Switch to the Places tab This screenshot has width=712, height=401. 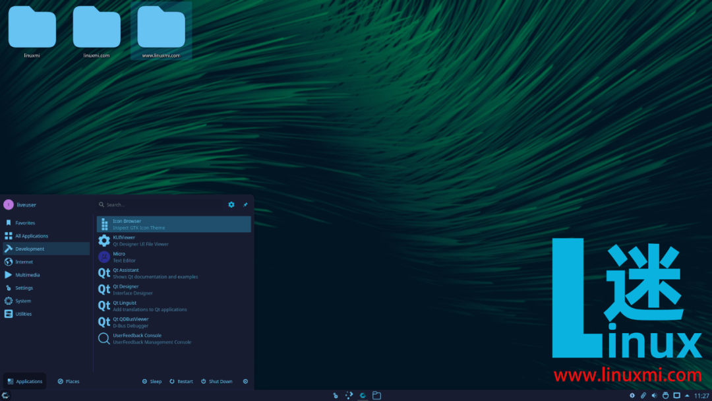68,381
